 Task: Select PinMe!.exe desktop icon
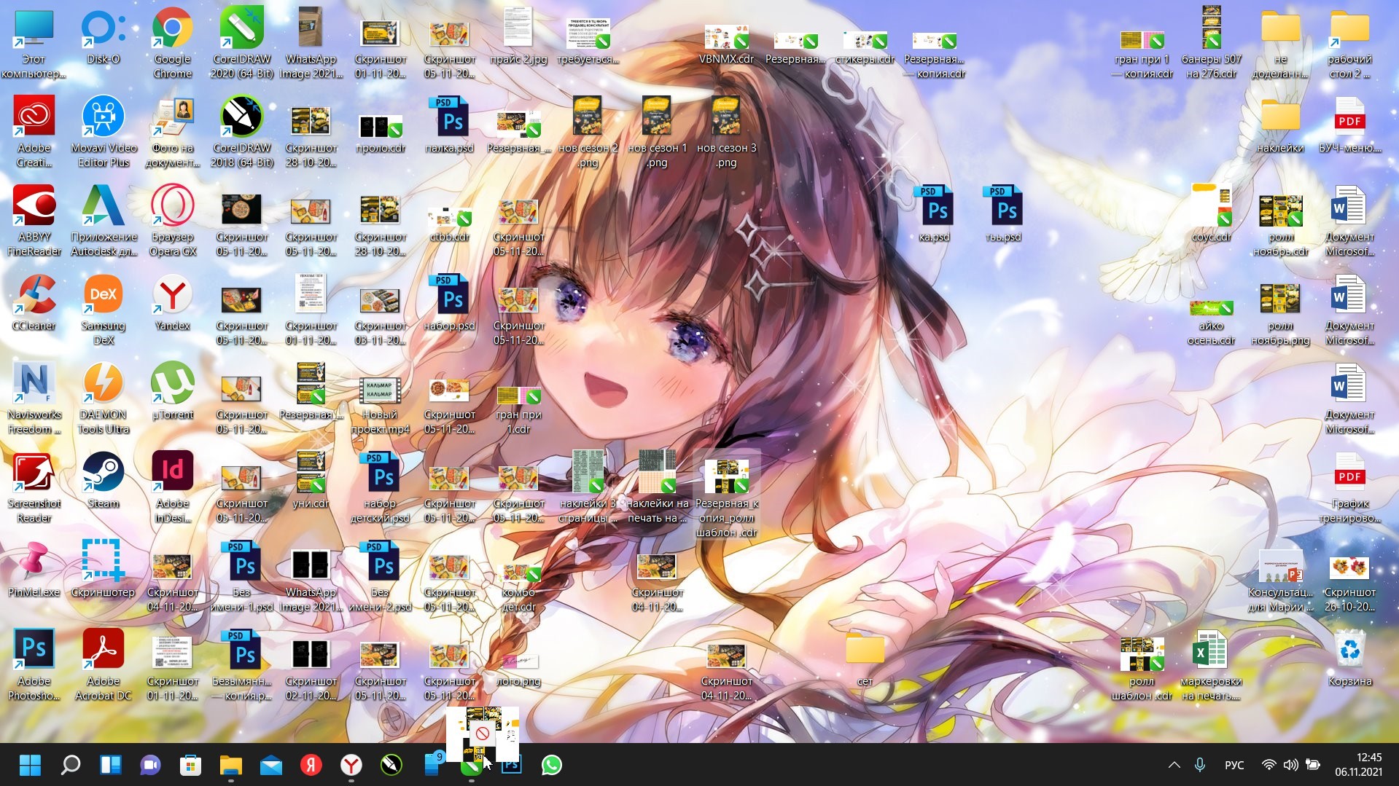point(34,570)
